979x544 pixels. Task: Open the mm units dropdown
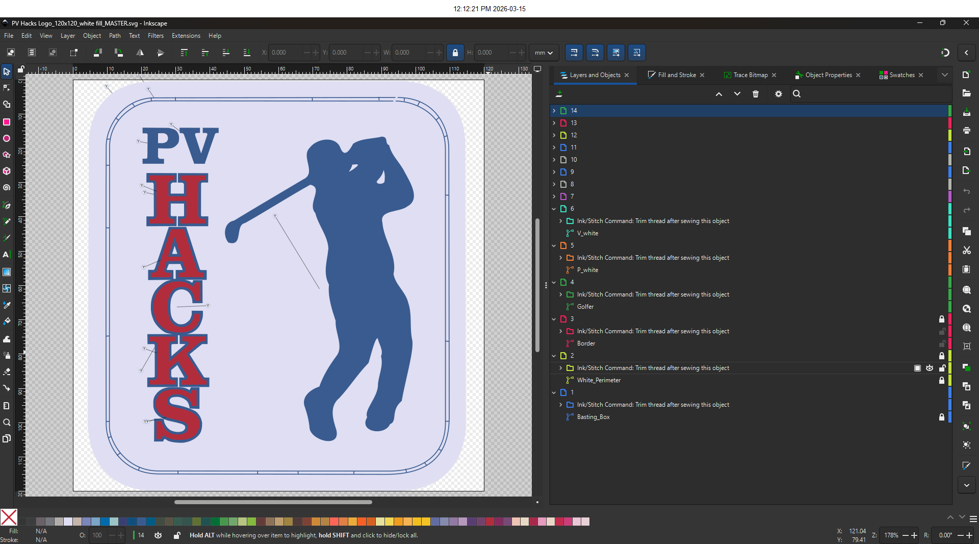(x=544, y=53)
